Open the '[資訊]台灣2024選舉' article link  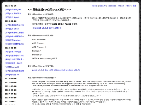[13, 52]
